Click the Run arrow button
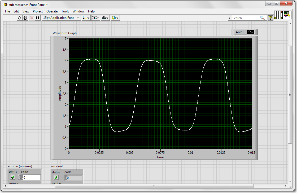 [x=19, y=18]
